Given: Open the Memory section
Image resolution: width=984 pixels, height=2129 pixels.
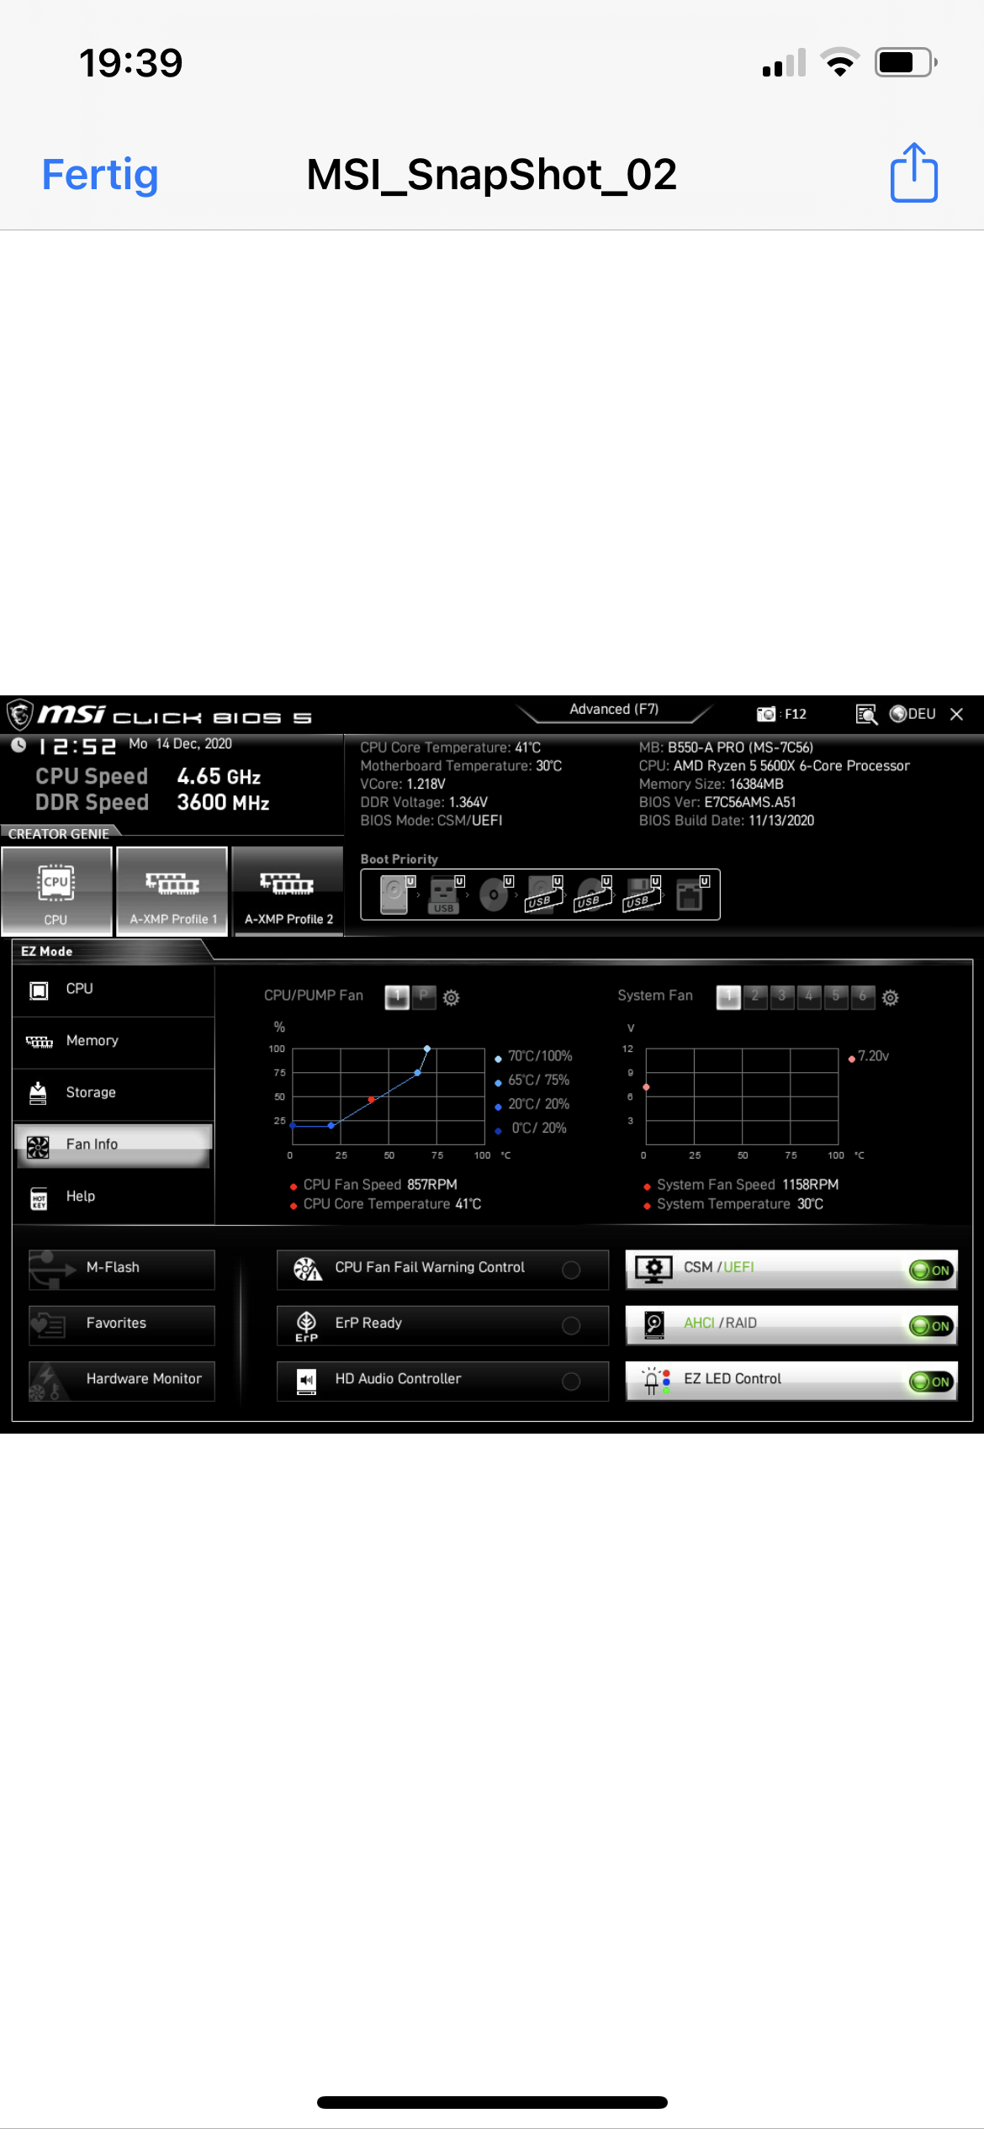Looking at the screenshot, I should tap(114, 1042).
